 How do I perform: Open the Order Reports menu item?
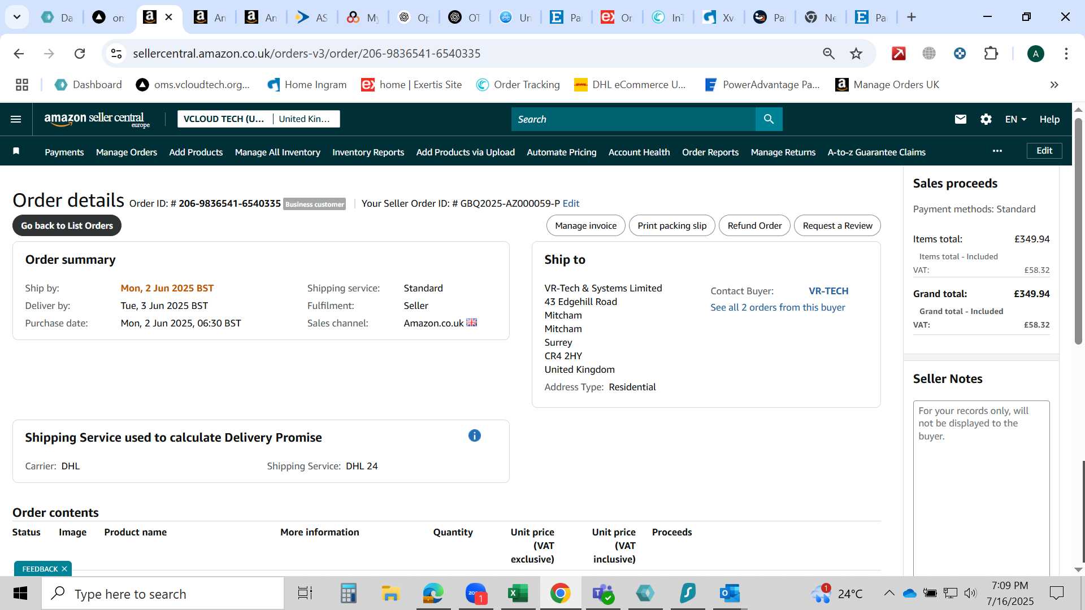pos(710,152)
